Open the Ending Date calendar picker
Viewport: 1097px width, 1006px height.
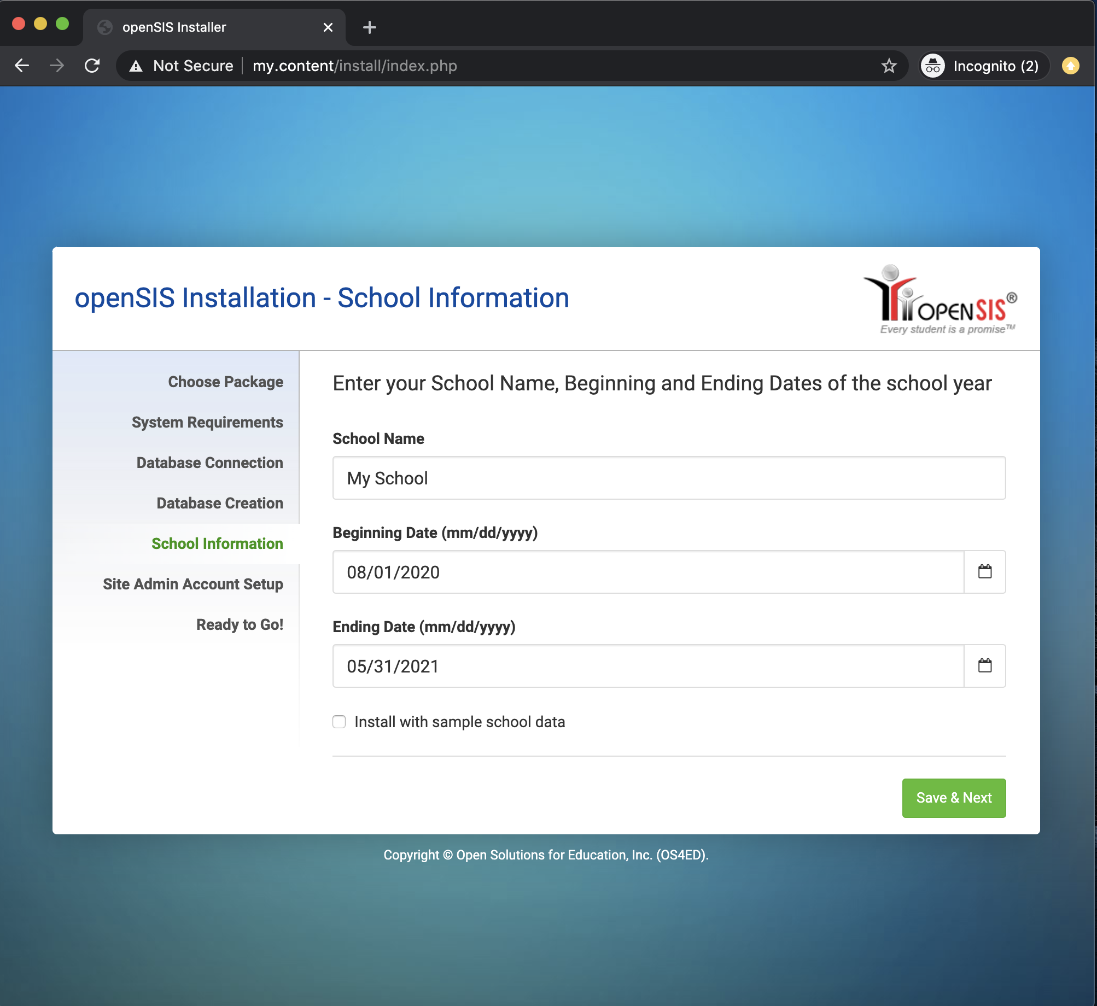(984, 666)
